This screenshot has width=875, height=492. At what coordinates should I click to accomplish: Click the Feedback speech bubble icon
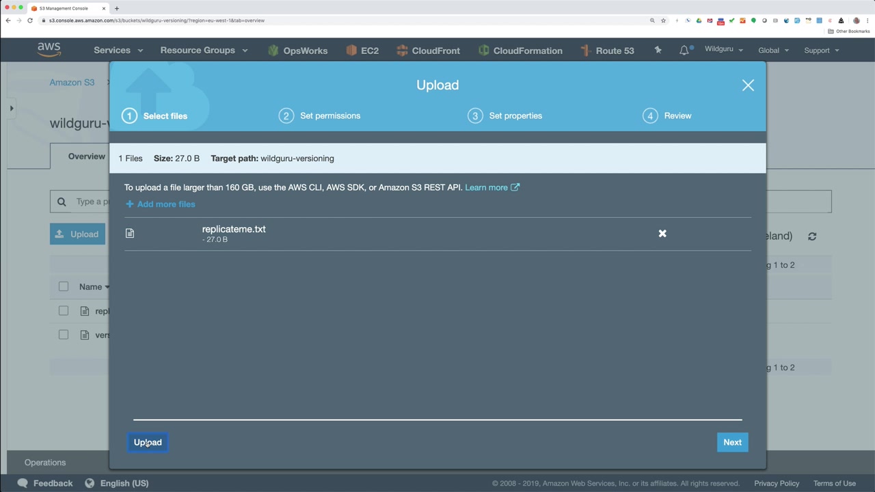coord(23,483)
